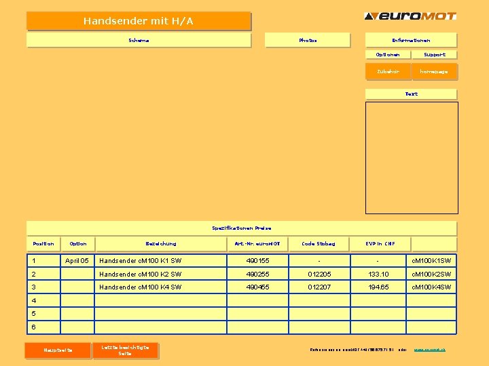489x366 pixels.
Task: Open the Schema section
Action: click(x=139, y=40)
